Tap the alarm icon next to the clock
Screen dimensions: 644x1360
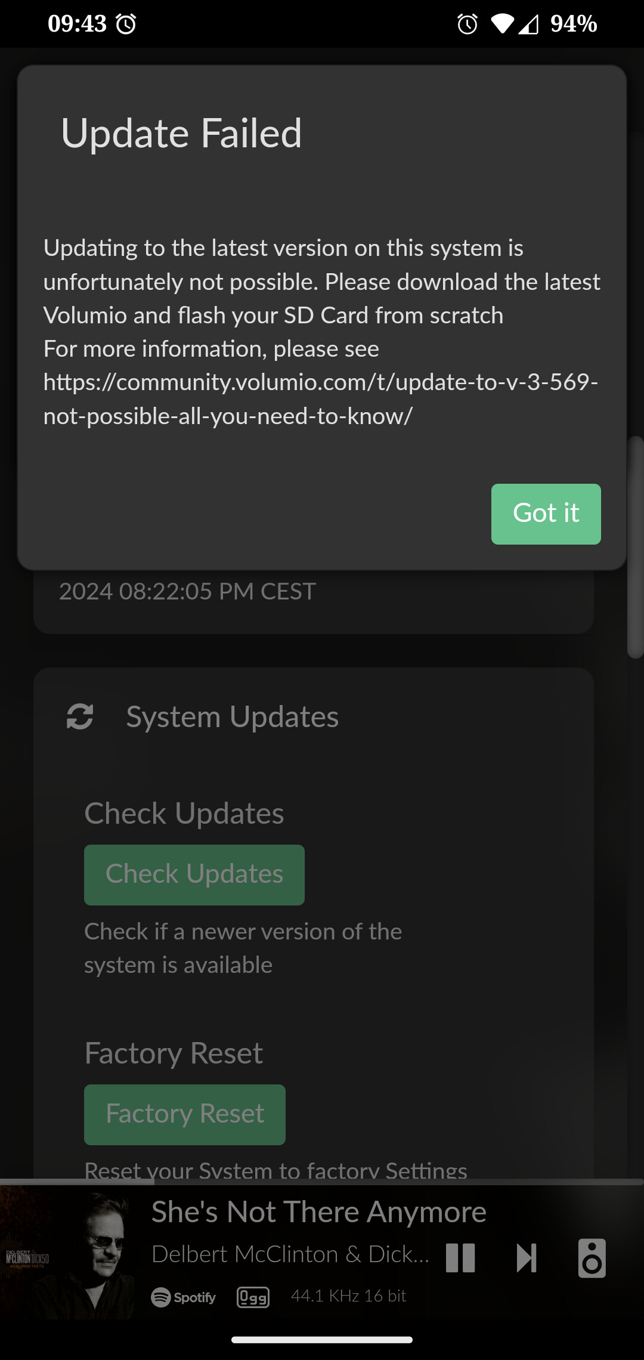point(126,24)
